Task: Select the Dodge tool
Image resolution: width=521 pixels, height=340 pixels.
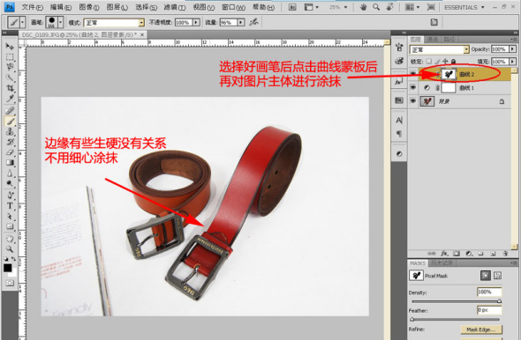Action: (10, 183)
